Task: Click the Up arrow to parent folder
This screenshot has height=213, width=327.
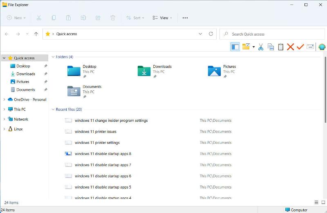Action: pyautogui.click(x=36, y=34)
